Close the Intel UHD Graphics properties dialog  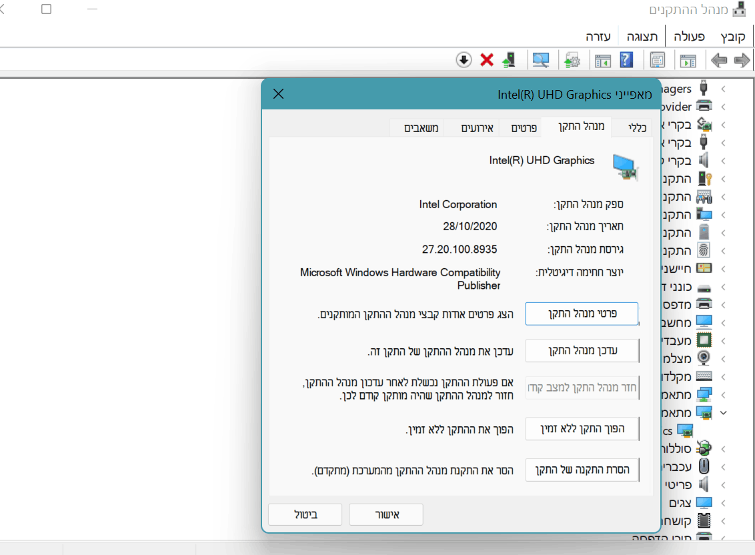(278, 94)
